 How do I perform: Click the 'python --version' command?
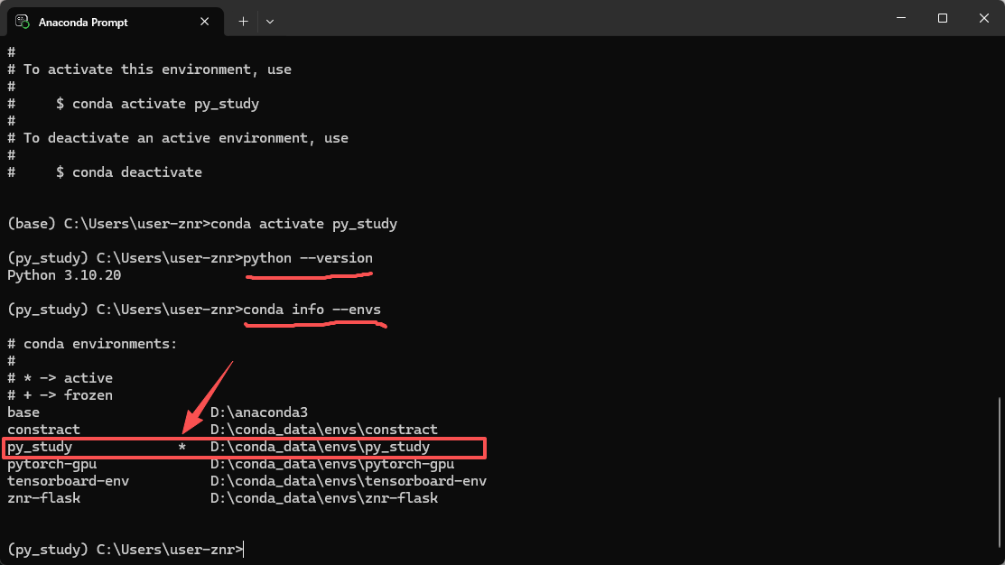308,258
